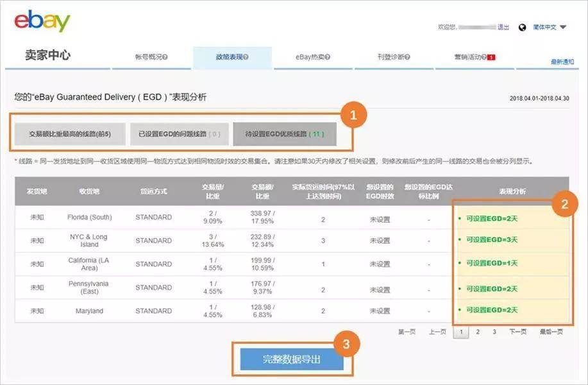Click STANDARD shipping in Maryland row

154,311
